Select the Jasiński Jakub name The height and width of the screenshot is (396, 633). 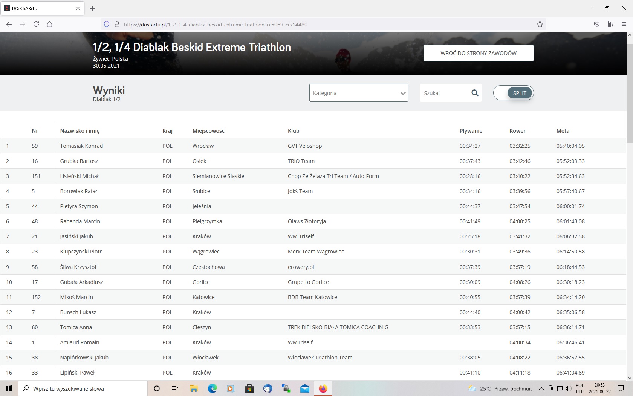click(76, 236)
